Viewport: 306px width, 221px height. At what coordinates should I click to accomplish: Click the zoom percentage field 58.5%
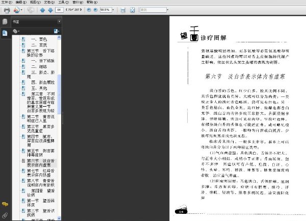[106, 10]
